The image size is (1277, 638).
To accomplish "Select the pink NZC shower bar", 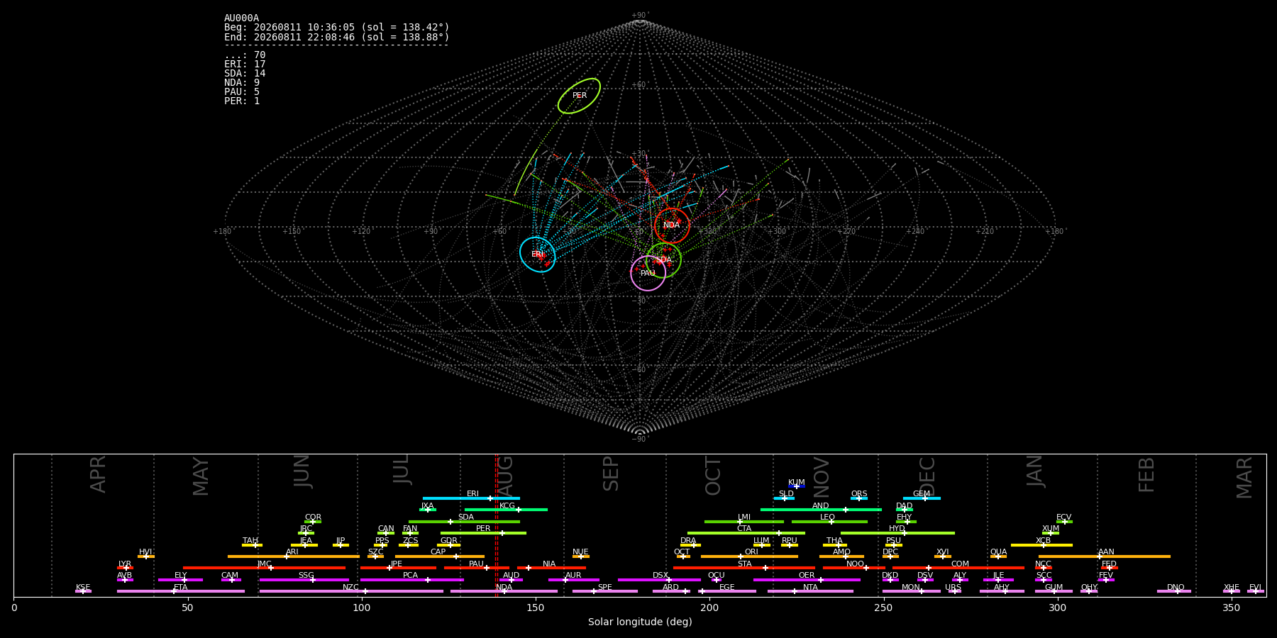I will click(x=351, y=591).
